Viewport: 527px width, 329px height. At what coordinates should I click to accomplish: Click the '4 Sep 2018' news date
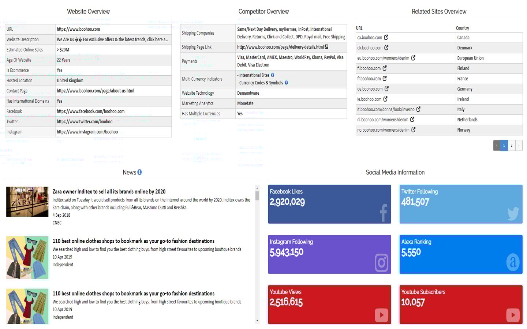(x=61, y=215)
